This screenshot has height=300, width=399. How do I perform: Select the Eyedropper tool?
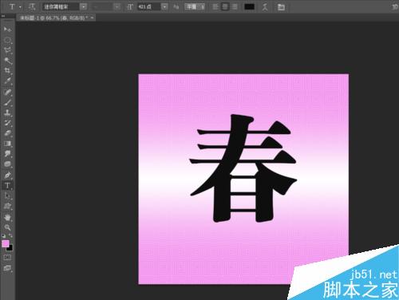click(7, 81)
